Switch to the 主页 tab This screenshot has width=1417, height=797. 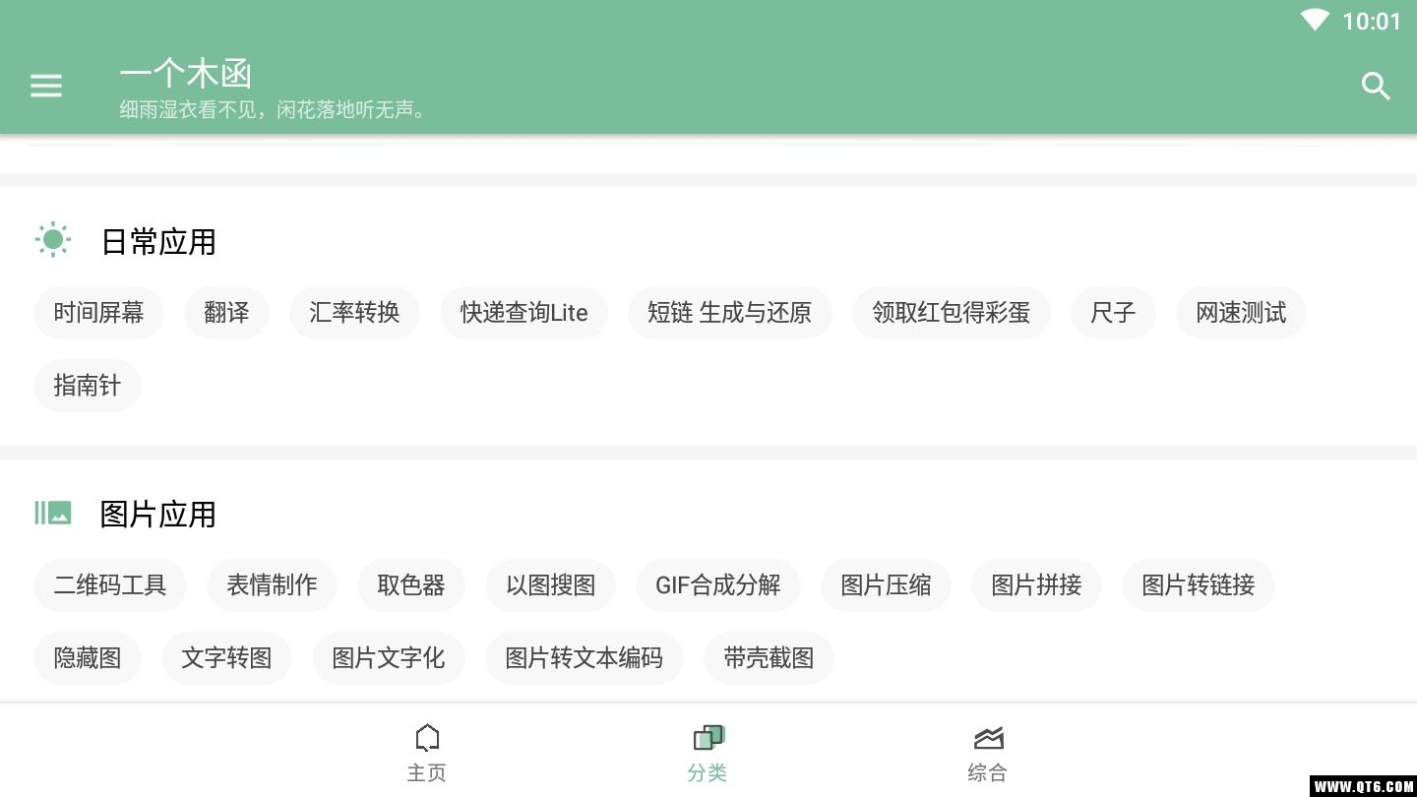click(x=427, y=753)
